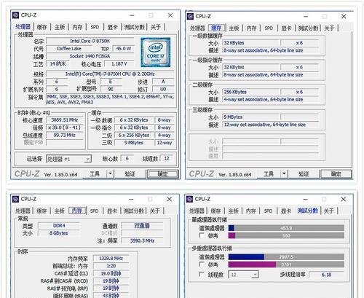Open 内存 tab in processor window
Screen dimensions: 364x298
(x=77, y=27)
